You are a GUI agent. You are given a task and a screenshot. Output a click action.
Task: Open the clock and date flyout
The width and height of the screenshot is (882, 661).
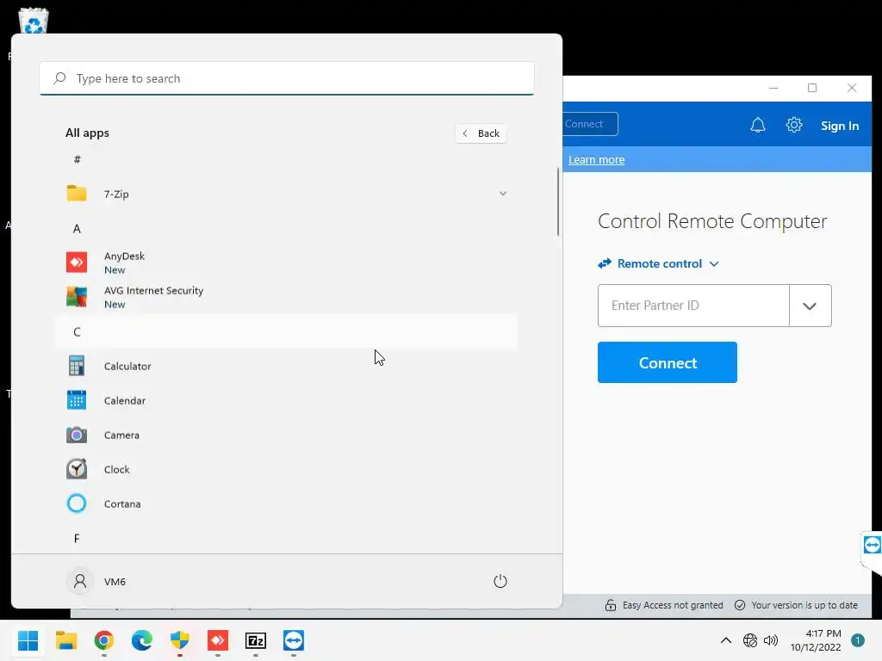click(x=816, y=640)
